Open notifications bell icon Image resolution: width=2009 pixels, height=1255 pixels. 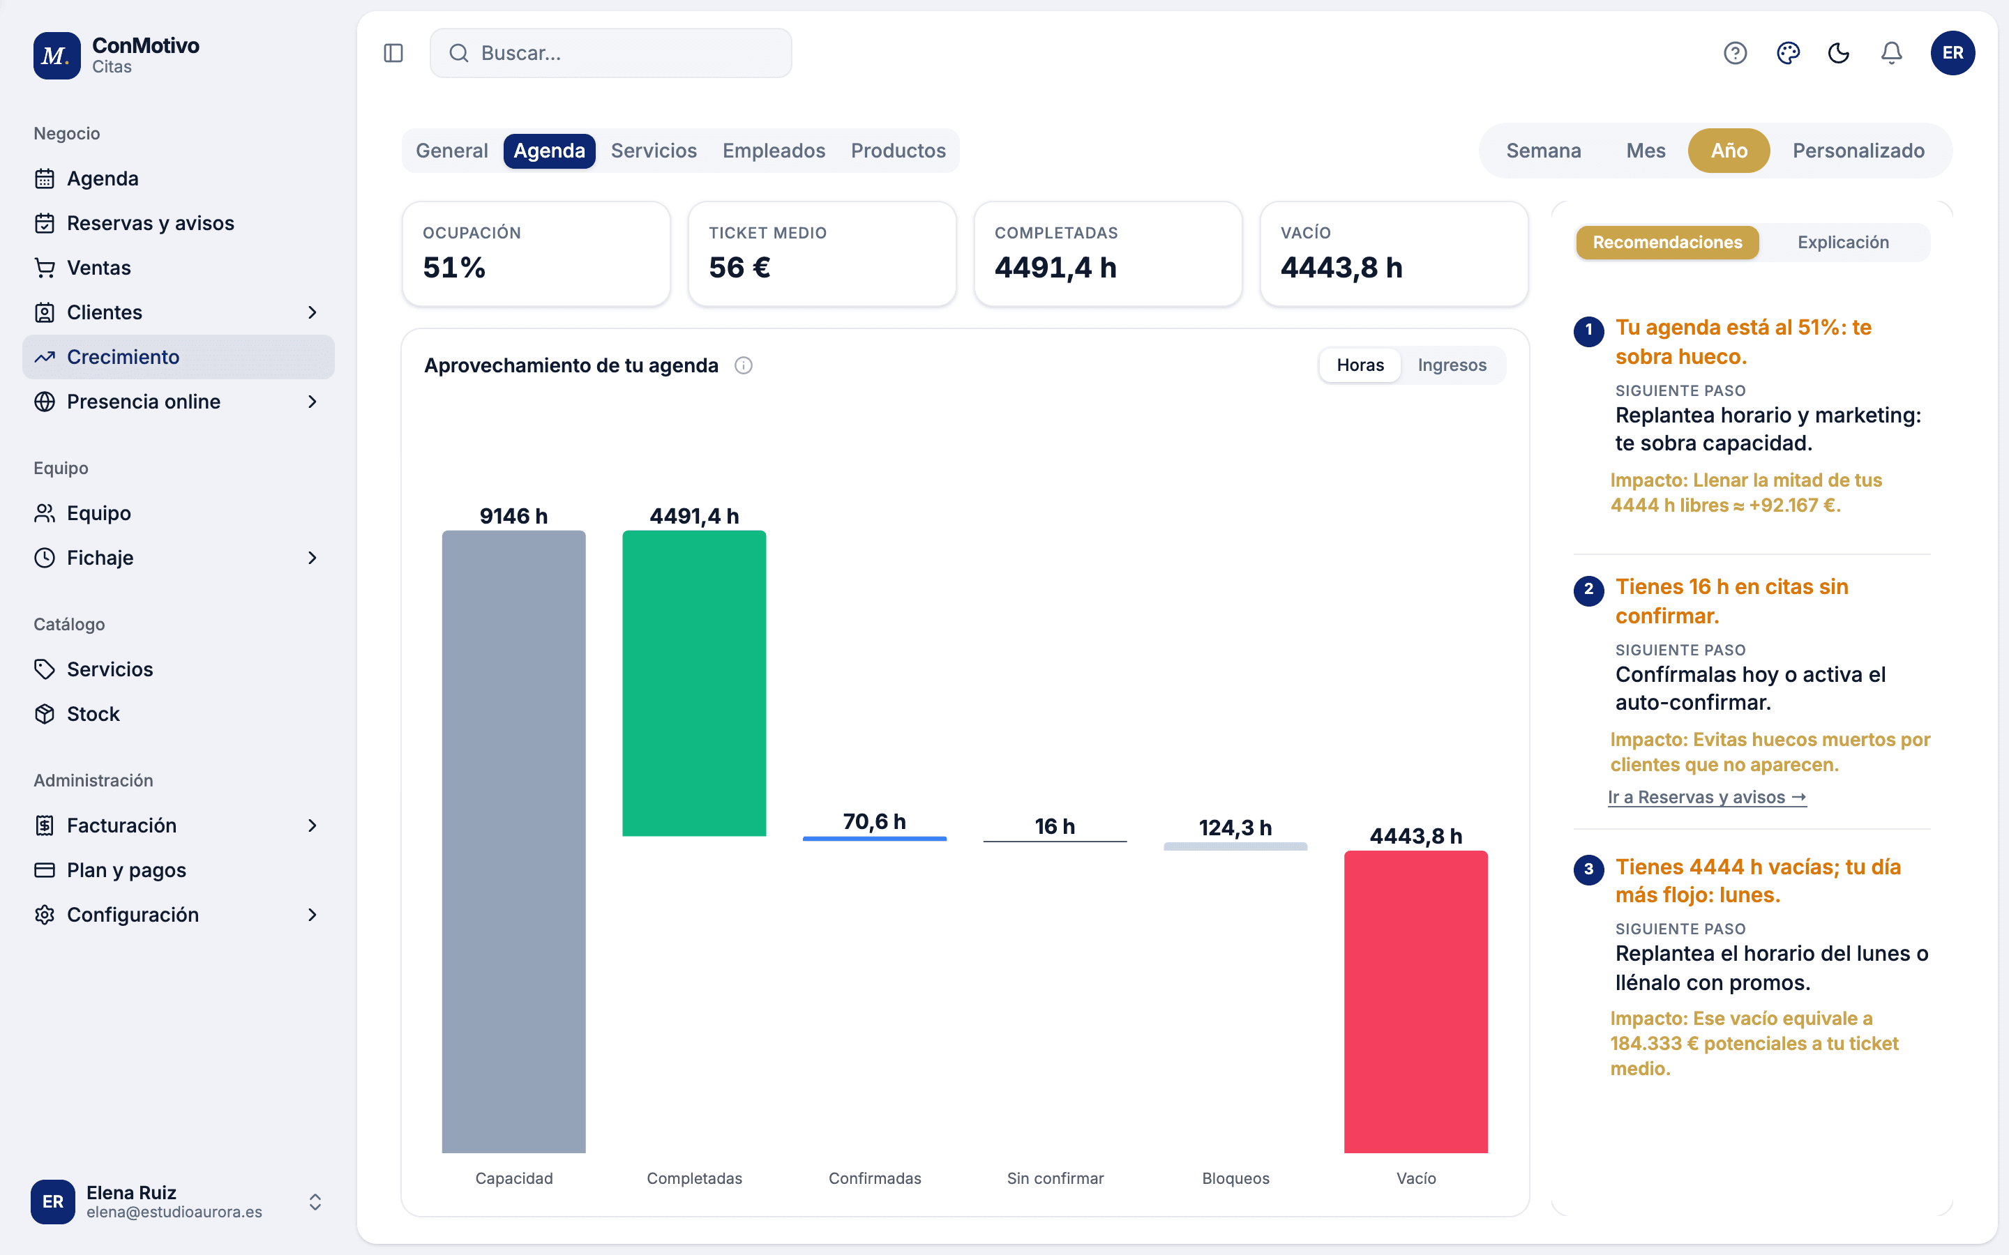click(x=1891, y=53)
